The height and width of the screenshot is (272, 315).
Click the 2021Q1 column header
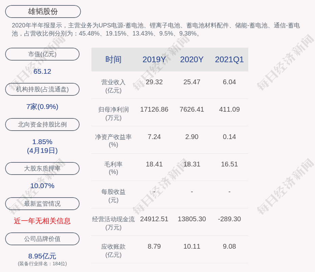point(229,60)
